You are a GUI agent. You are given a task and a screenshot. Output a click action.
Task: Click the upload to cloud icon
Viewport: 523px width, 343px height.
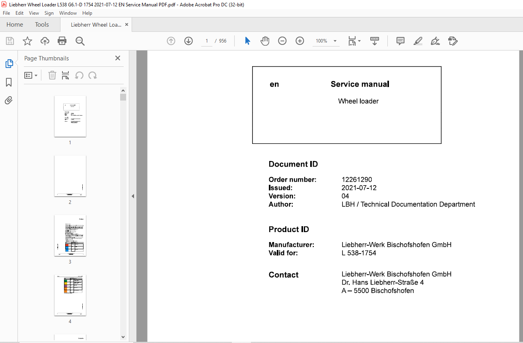pyautogui.click(x=45, y=41)
